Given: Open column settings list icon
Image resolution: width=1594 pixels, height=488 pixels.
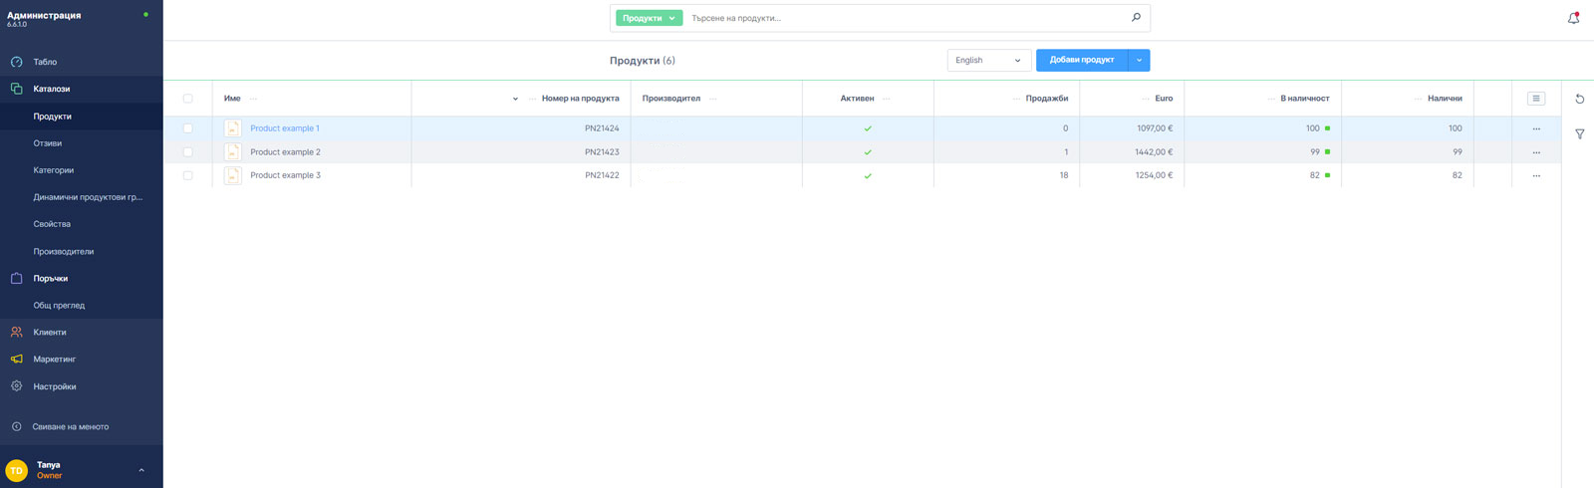Looking at the screenshot, I should pyautogui.click(x=1535, y=99).
